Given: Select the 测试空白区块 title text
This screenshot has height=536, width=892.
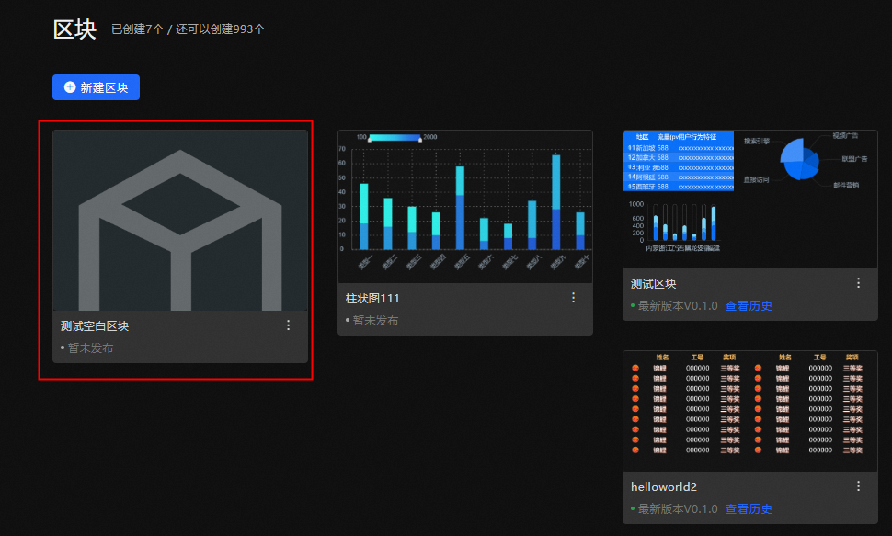Looking at the screenshot, I should click(x=95, y=326).
